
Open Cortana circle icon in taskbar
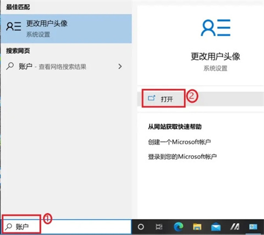click(141, 227)
